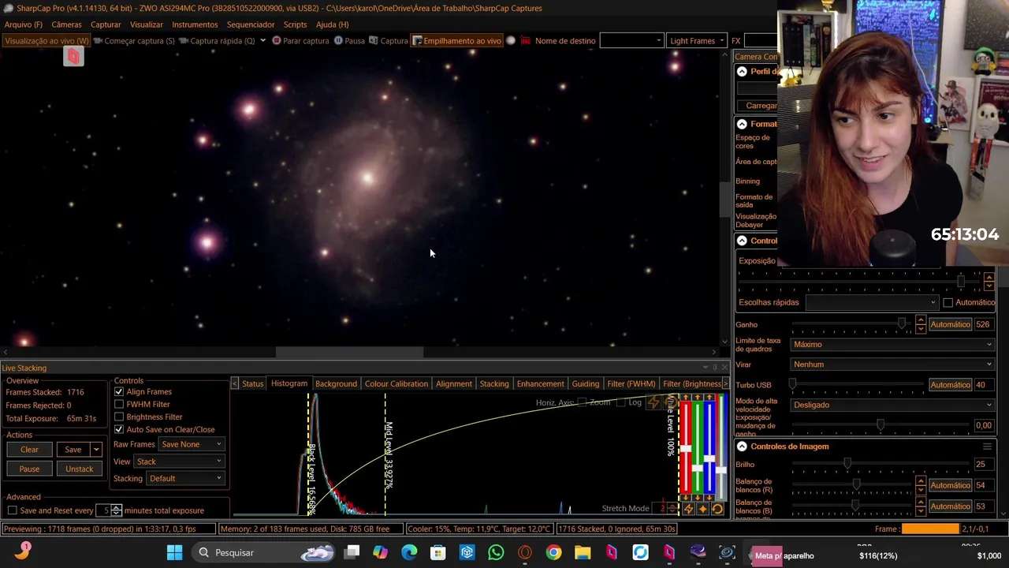Click Pause live stacking button

29,469
